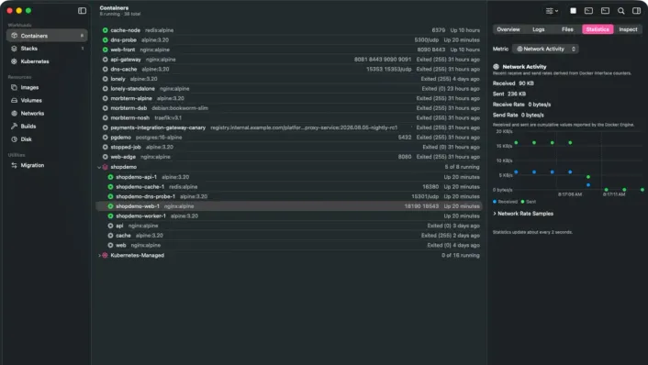Open terminal icon beside the stop button
This screenshot has width=648, height=365.
[x=589, y=11]
